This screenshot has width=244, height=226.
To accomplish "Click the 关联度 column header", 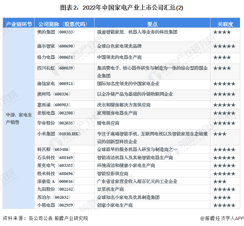I will (x=225, y=24).
